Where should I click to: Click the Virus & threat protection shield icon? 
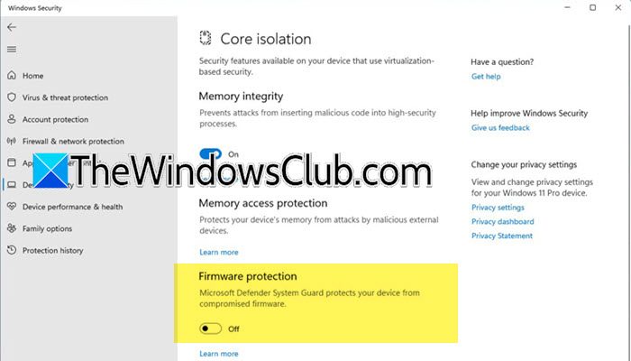point(11,97)
